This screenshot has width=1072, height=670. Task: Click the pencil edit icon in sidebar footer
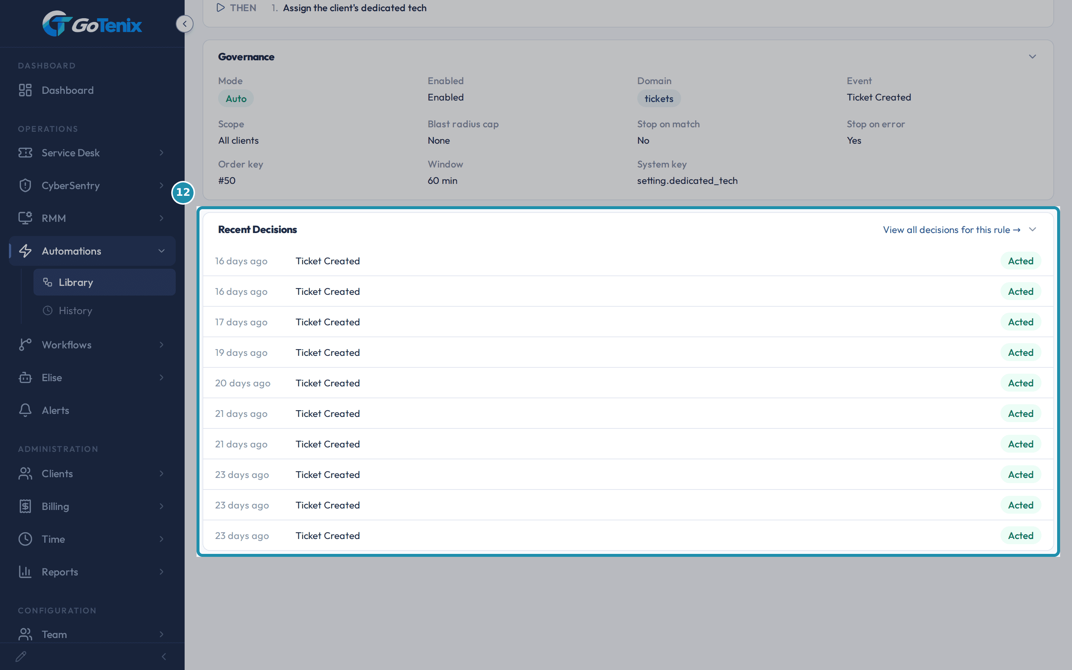point(21,656)
